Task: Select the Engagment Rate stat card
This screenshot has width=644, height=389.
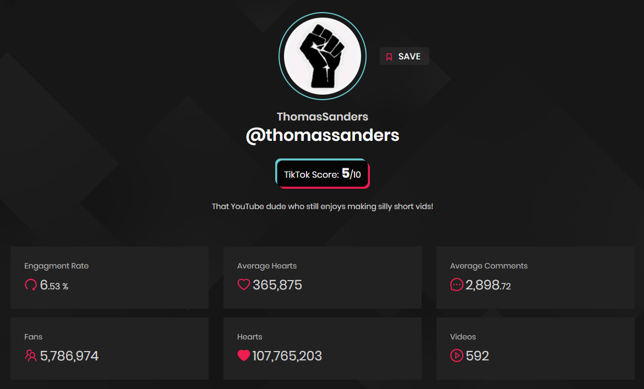Action: point(109,277)
